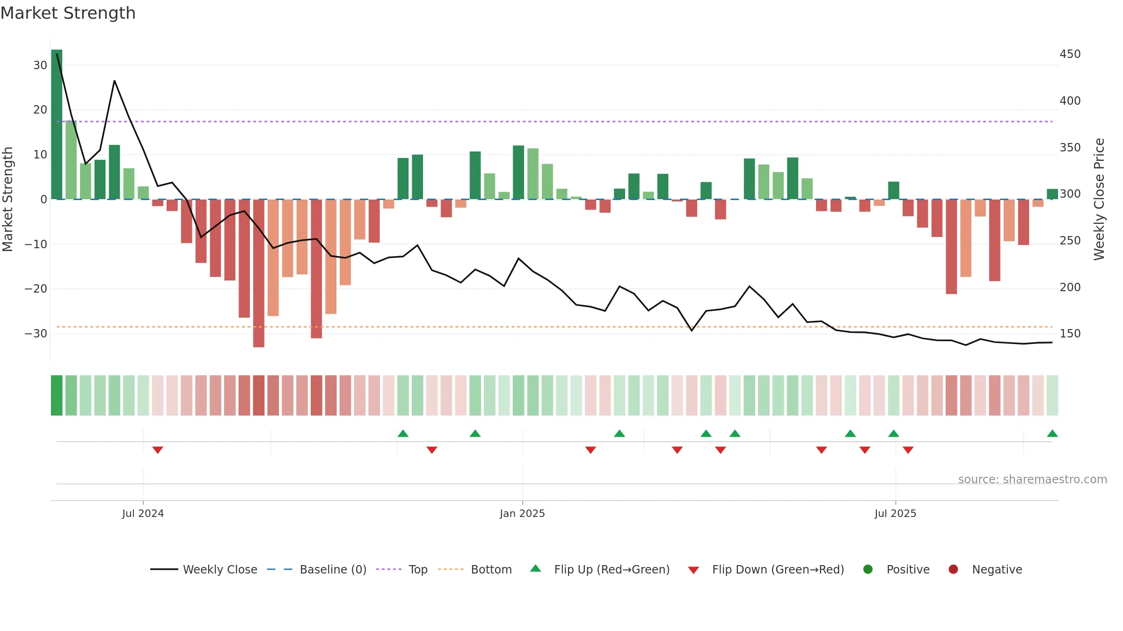Click the −30 strength axis tick label

[36, 334]
